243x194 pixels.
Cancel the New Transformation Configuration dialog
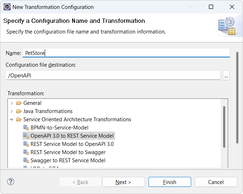216,182
